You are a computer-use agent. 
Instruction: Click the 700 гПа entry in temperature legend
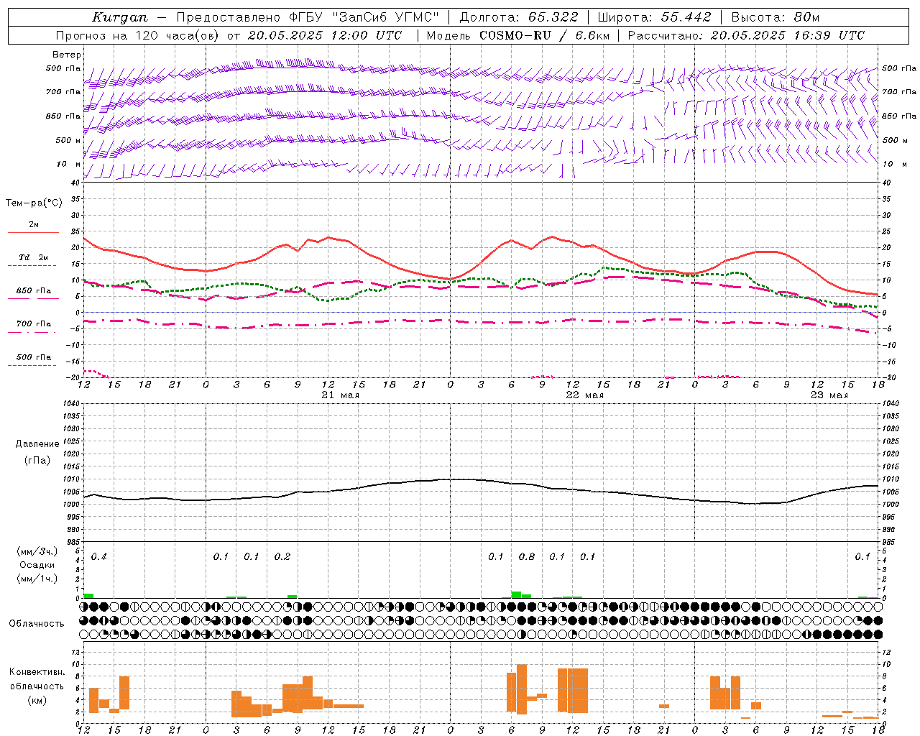34,324
